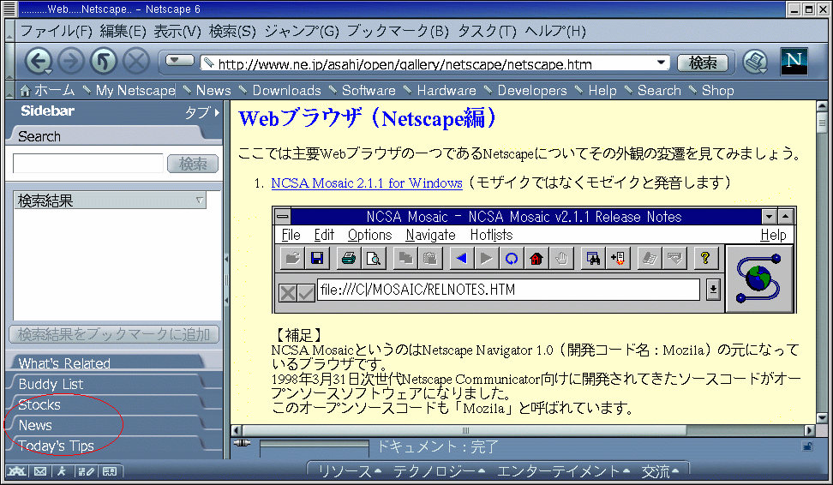Image resolution: width=833 pixels, height=485 pixels.
Task: Follow the NCSA Mosaic 2.1.1 for Windows link
Action: point(367,183)
